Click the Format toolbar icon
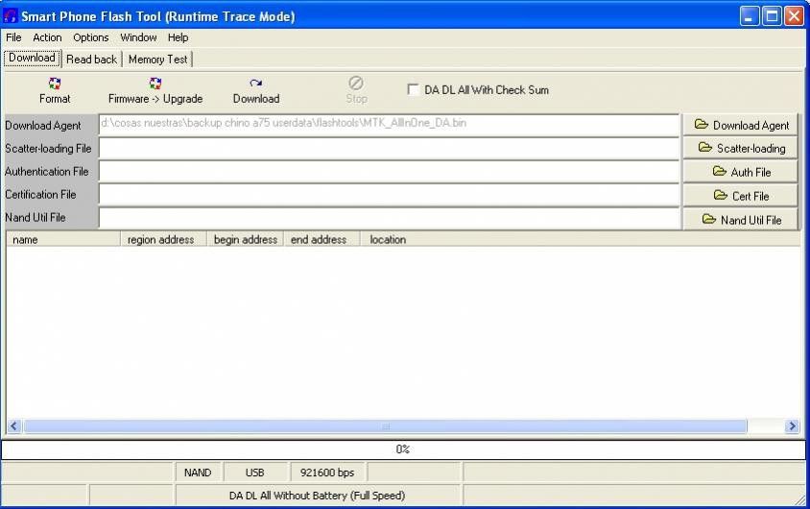The image size is (810, 509). (x=55, y=90)
